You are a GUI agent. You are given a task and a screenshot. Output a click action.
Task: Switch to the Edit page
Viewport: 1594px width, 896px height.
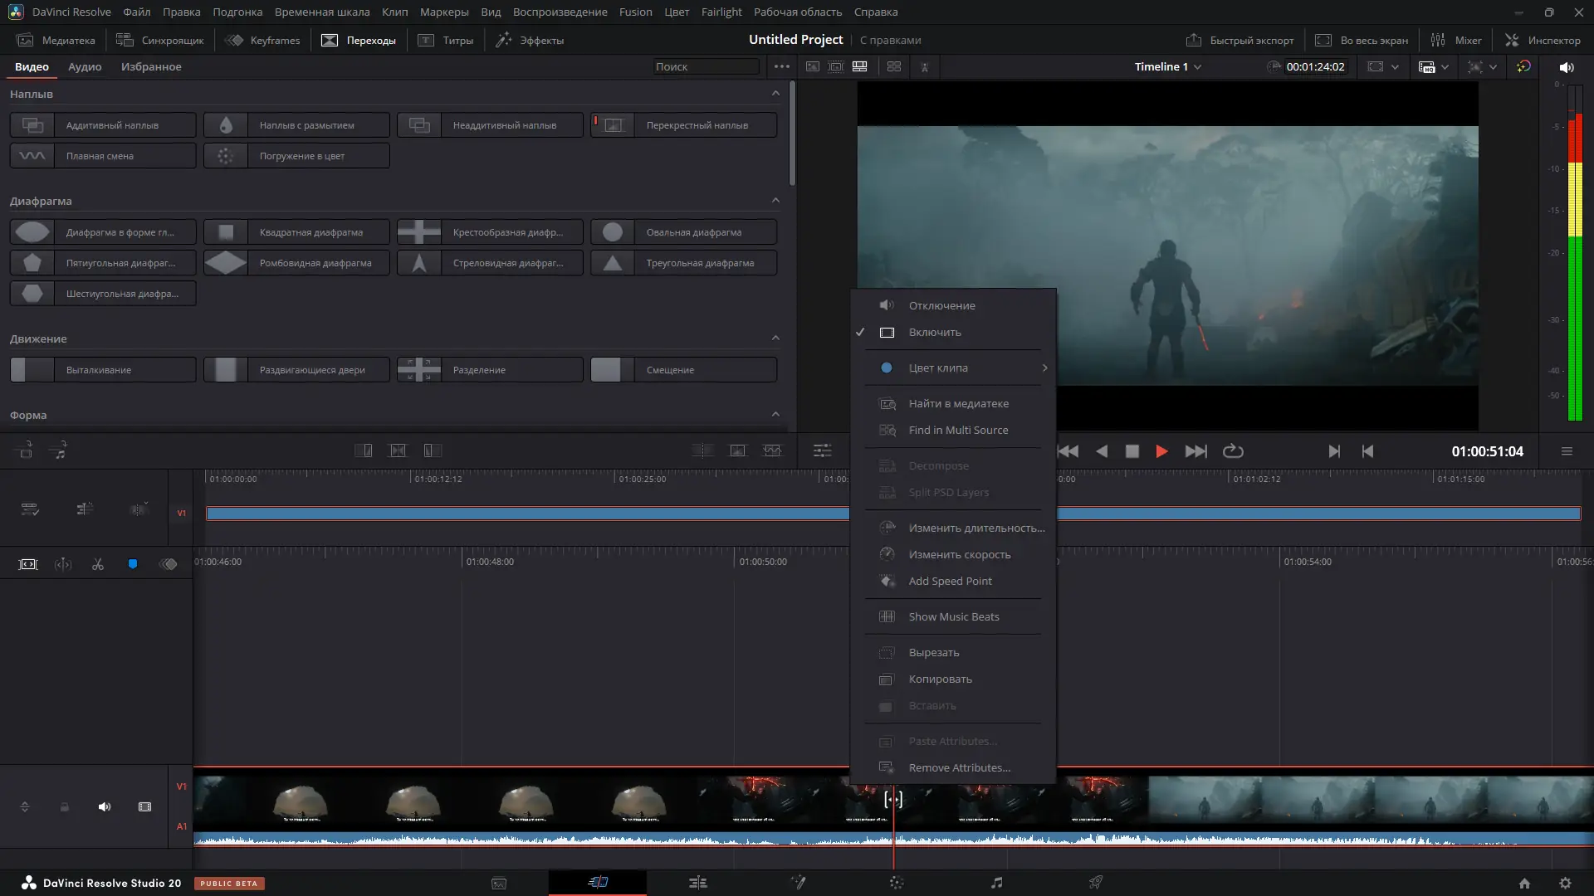pyautogui.click(x=698, y=882)
